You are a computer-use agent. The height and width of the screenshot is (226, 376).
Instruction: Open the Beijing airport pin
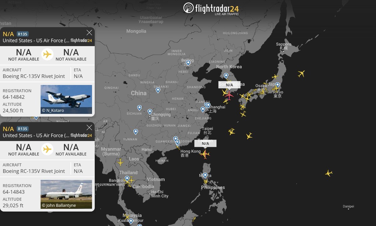coord(188,63)
